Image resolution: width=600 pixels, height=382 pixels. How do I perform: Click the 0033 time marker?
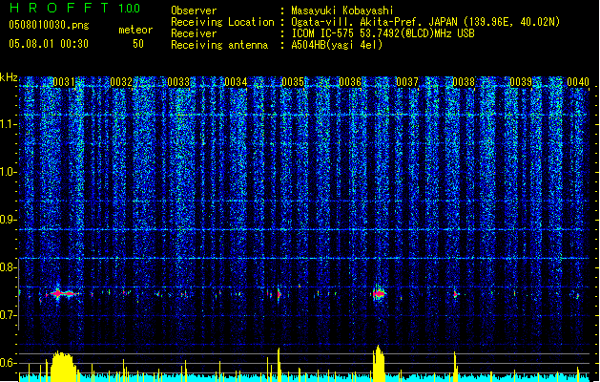coord(178,82)
